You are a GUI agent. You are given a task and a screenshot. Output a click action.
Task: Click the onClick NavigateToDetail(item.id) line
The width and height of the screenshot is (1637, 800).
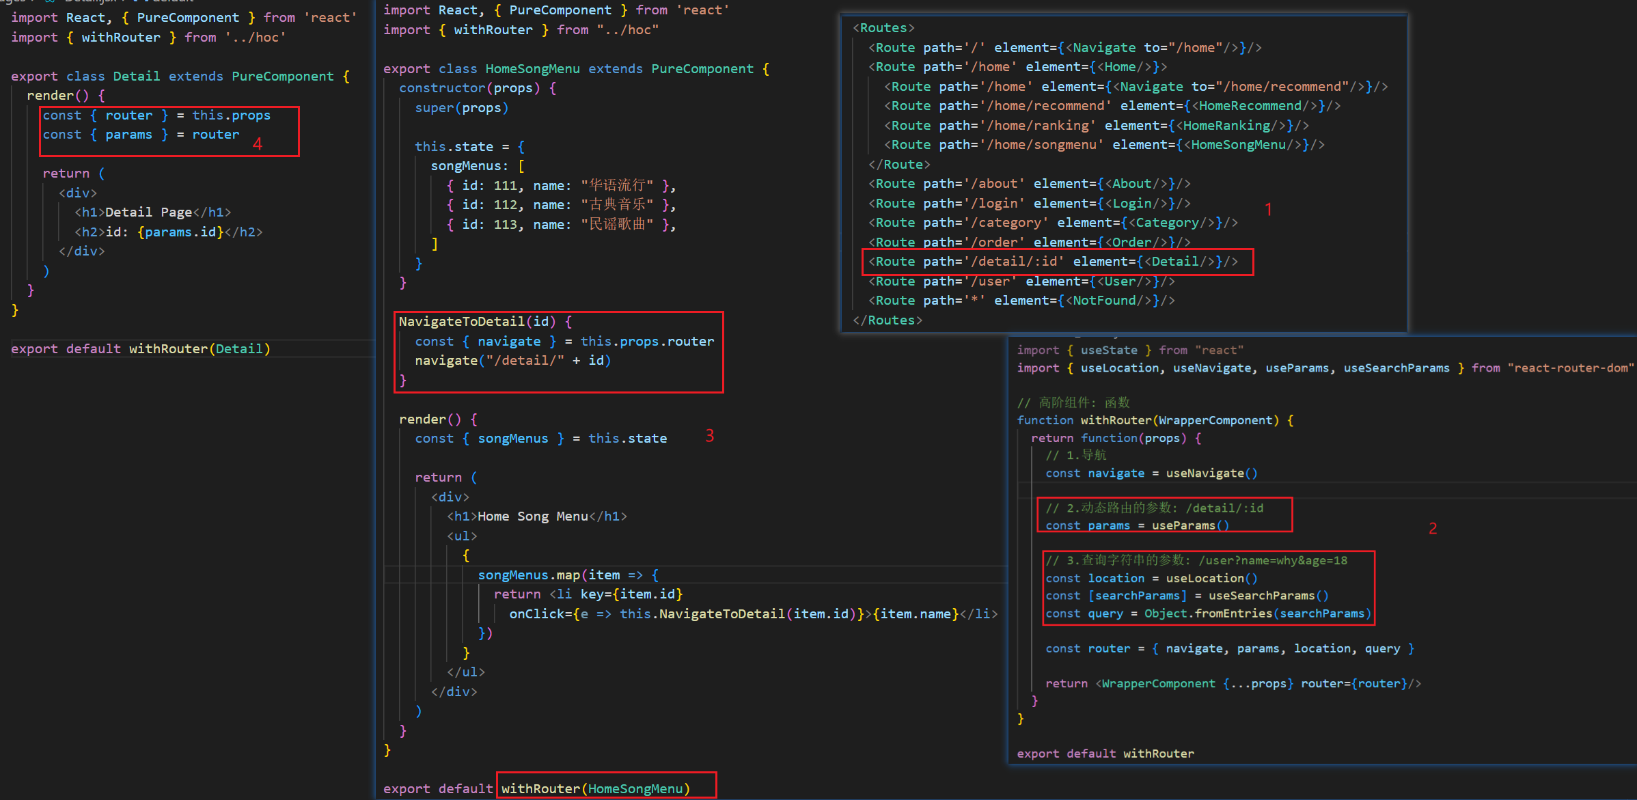[753, 614]
